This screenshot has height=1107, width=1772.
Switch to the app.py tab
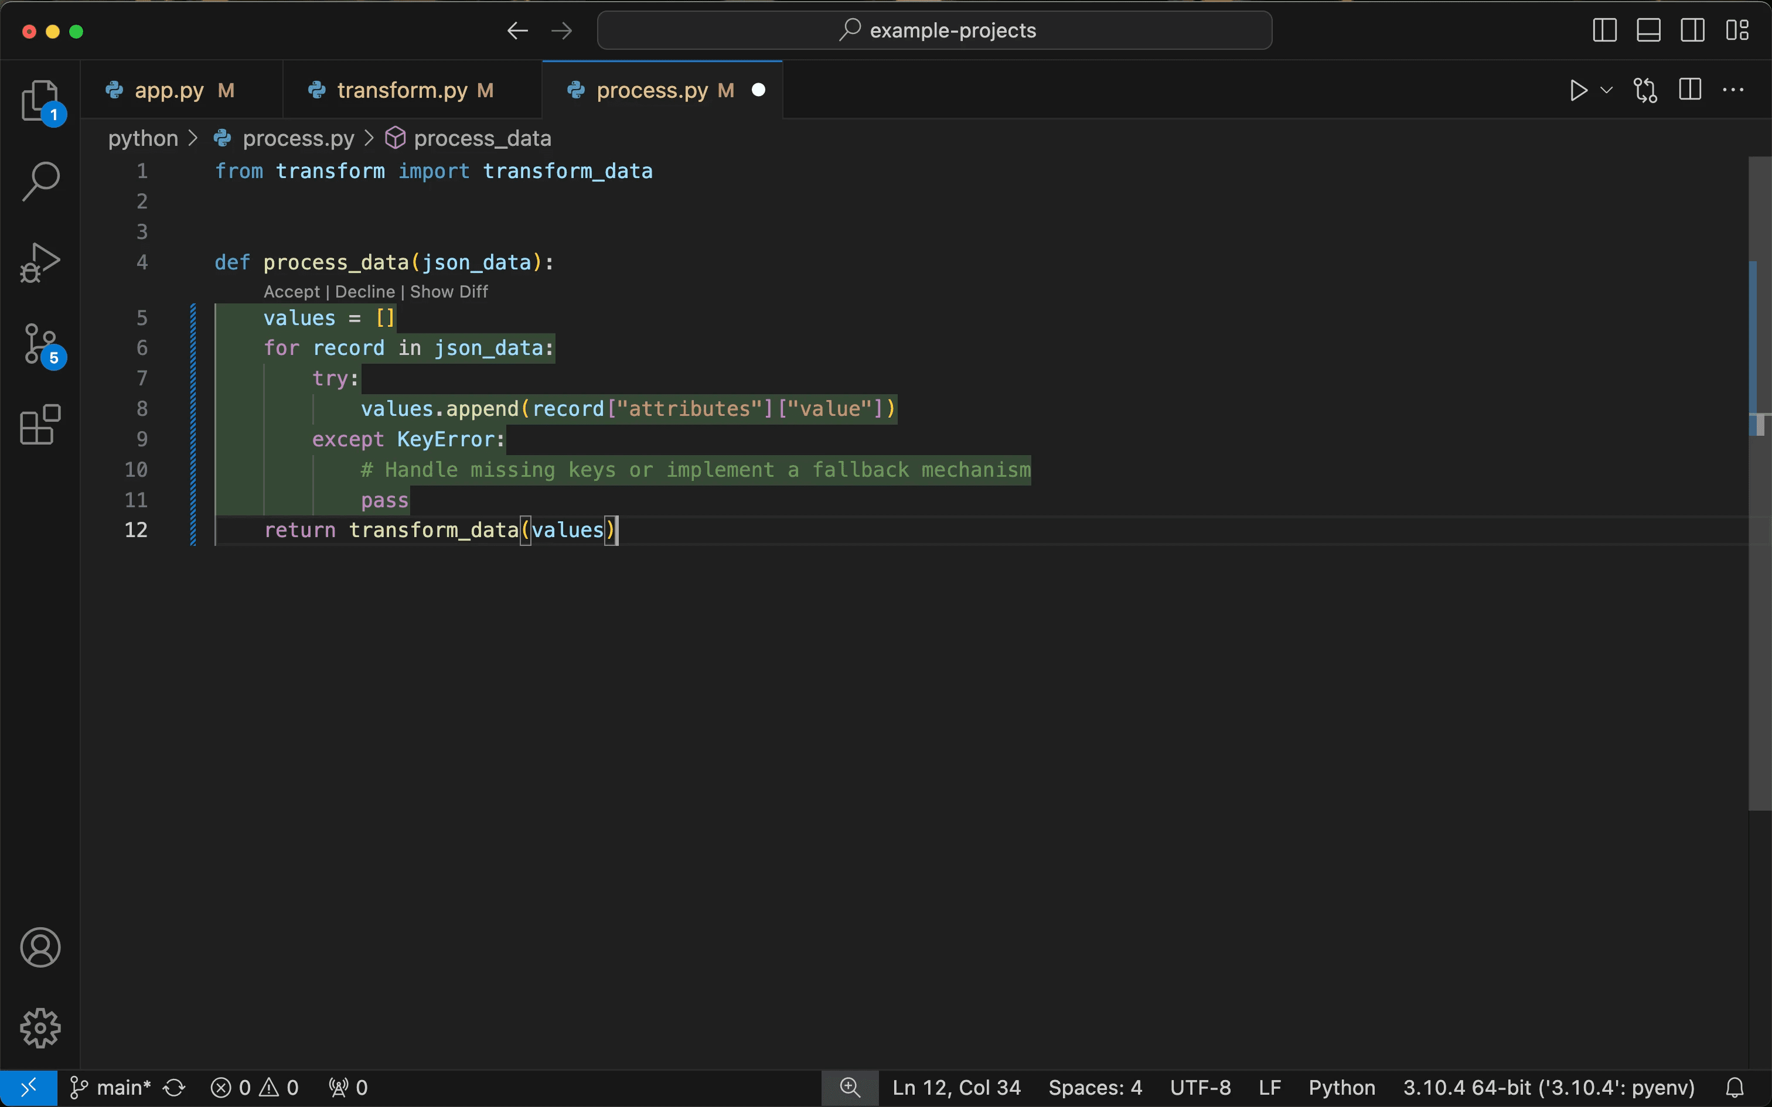pyautogui.click(x=169, y=90)
